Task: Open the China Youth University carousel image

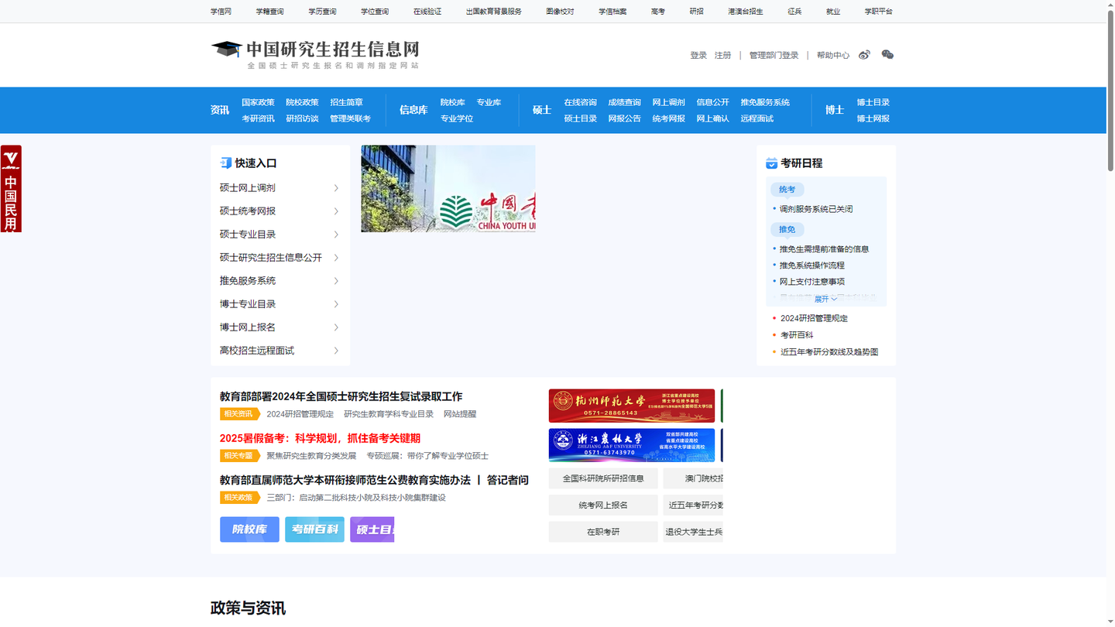Action: coord(448,189)
